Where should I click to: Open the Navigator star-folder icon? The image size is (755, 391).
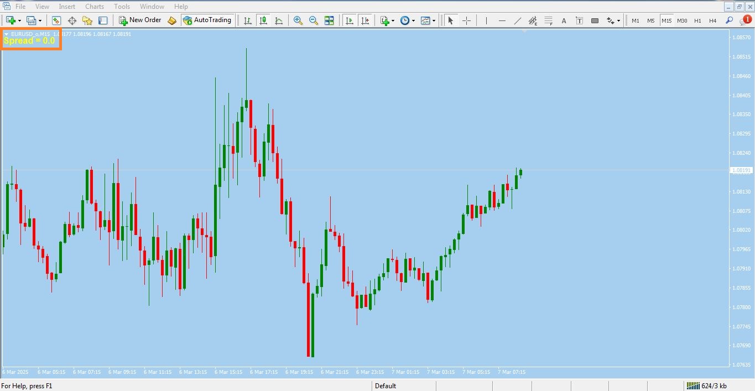(87, 20)
